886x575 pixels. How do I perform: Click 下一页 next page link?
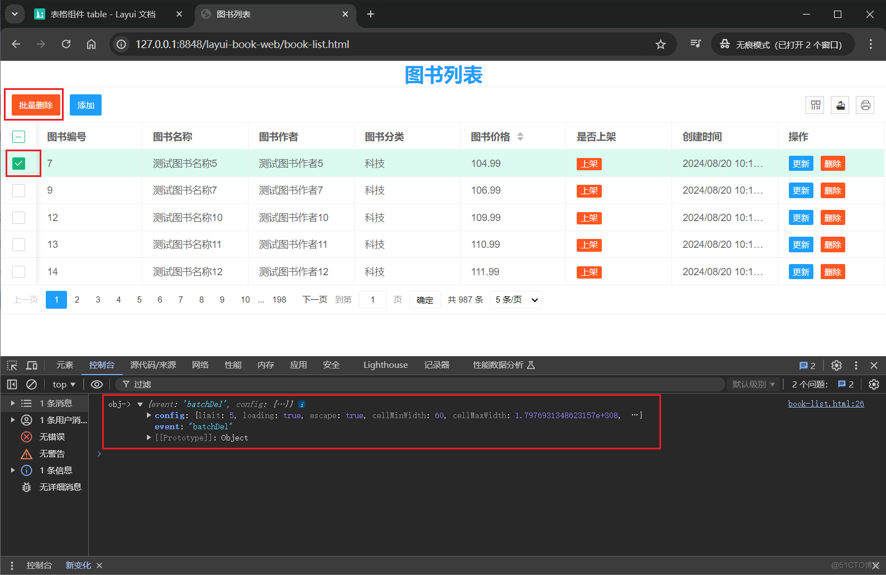click(x=315, y=300)
